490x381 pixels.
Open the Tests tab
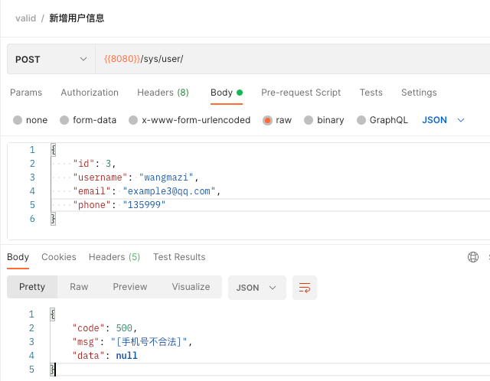pyautogui.click(x=371, y=93)
